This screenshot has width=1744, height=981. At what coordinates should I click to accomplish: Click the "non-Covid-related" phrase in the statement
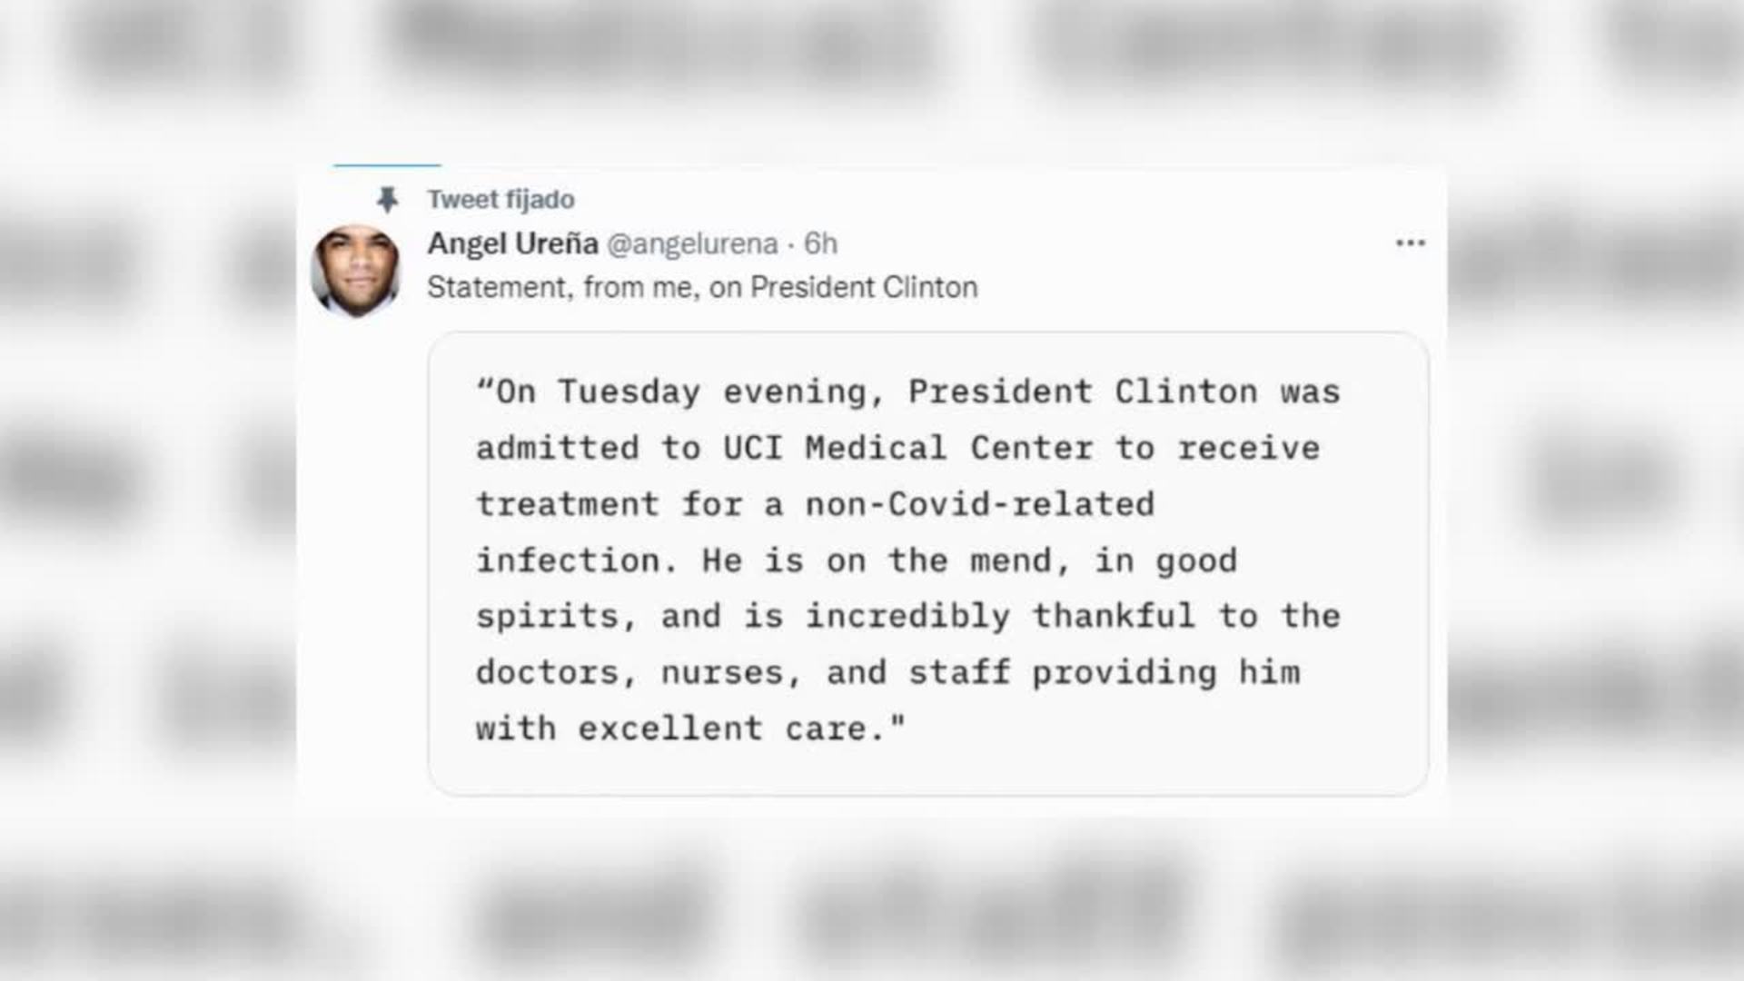[980, 505]
